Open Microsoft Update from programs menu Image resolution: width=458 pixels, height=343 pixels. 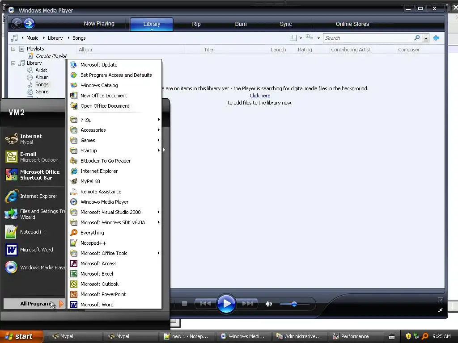point(114,65)
